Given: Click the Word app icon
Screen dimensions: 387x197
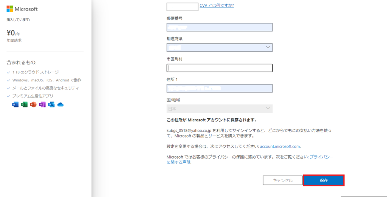Looking at the screenshot, I should click(15, 105).
